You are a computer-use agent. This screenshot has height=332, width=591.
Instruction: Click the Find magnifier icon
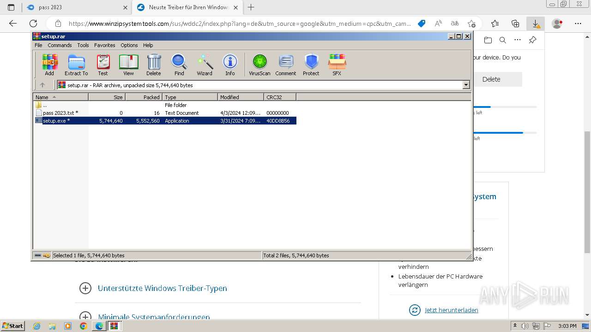point(179,65)
